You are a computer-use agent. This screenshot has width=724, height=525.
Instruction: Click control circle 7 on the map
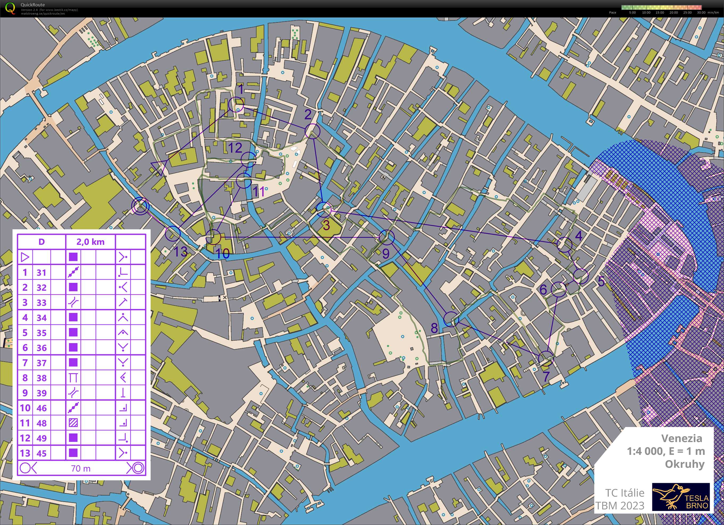(546, 358)
